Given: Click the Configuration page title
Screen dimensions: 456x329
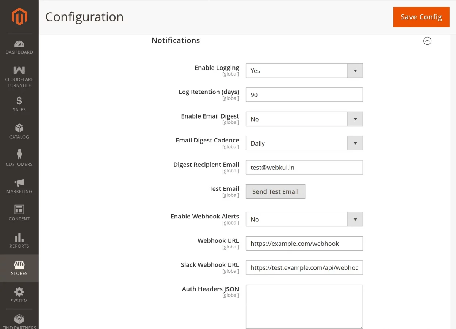Looking at the screenshot, I should pos(84,17).
